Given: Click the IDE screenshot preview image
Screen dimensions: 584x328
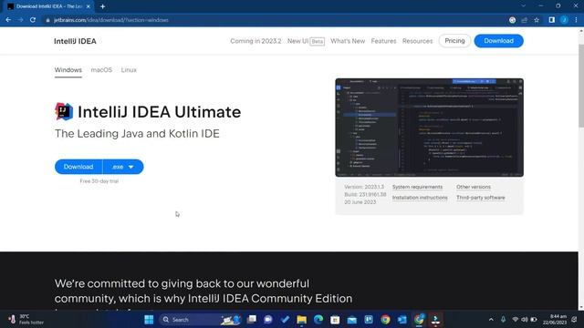Looking at the screenshot, I should click(x=429, y=128).
